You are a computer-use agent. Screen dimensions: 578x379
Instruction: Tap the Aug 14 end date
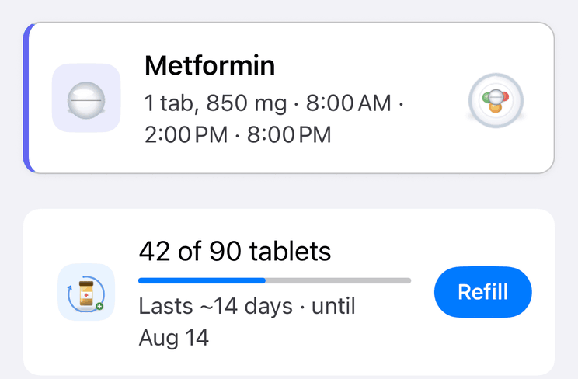(x=173, y=338)
